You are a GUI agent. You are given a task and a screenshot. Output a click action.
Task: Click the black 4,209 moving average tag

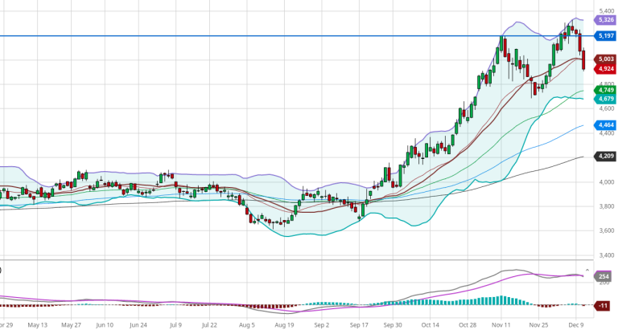(x=604, y=155)
